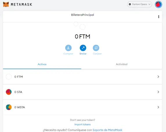Switch to the Actividad tab
Viewport: 166px width, 132px height.
(122, 64)
